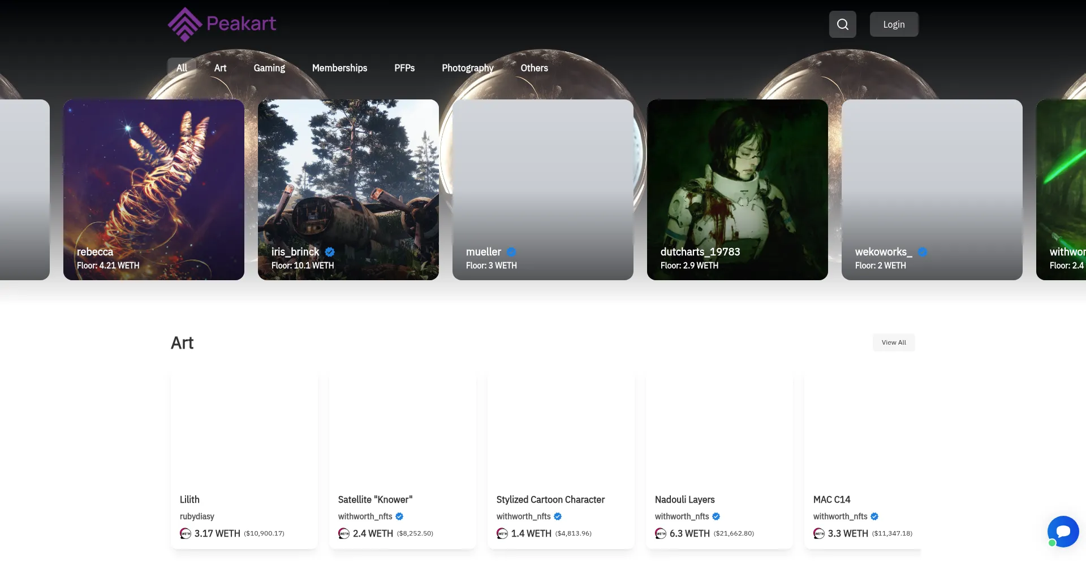Open the dutcharts_19783 collection card
The height and width of the screenshot is (561, 1086).
(737, 190)
